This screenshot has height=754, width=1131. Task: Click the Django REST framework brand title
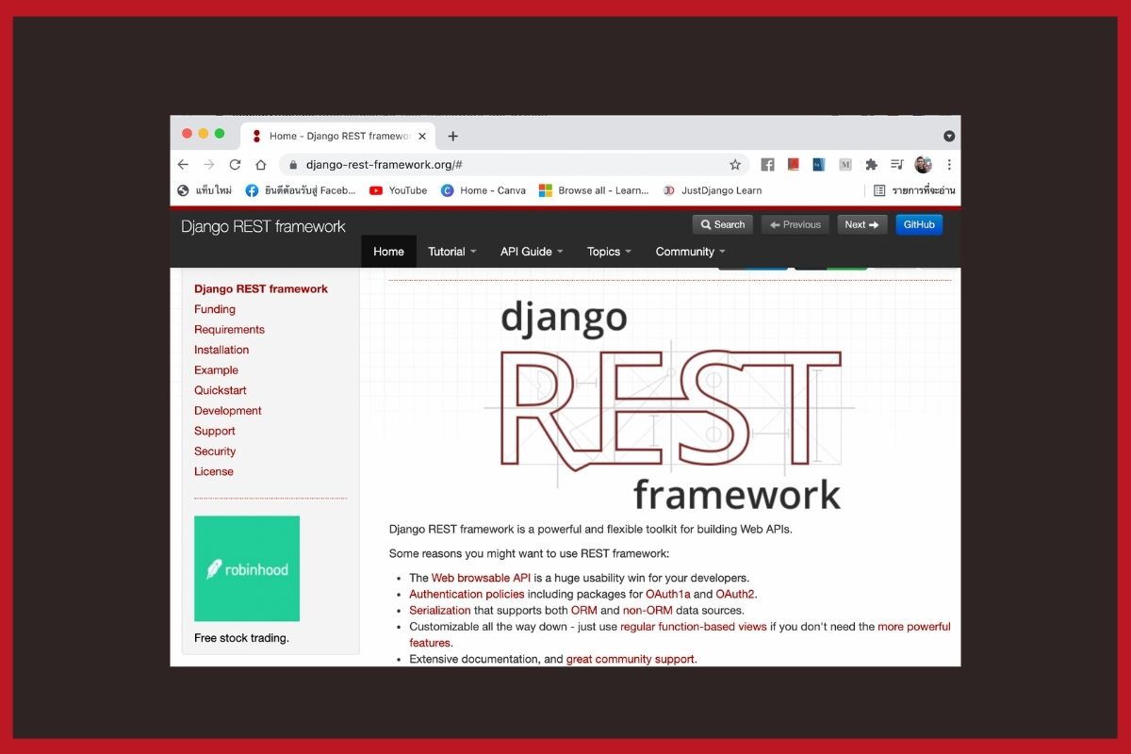263,226
